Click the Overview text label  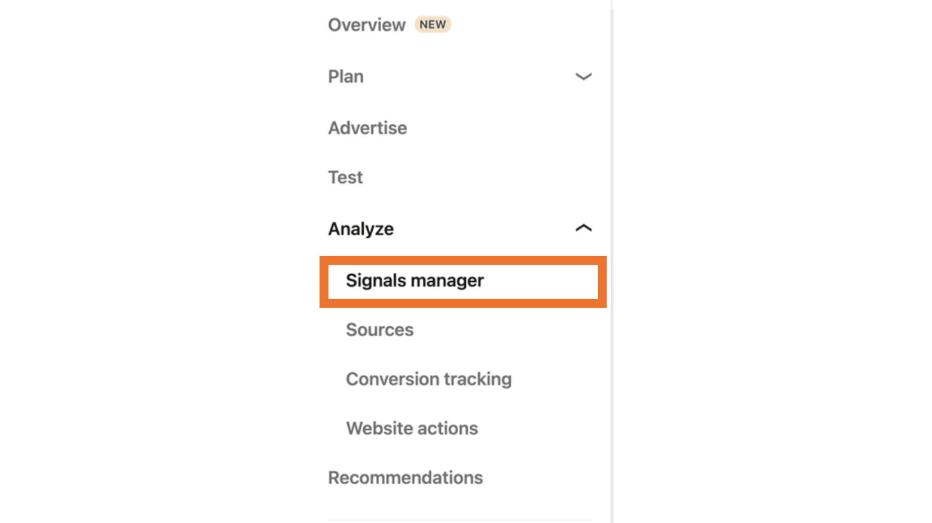coord(366,24)
